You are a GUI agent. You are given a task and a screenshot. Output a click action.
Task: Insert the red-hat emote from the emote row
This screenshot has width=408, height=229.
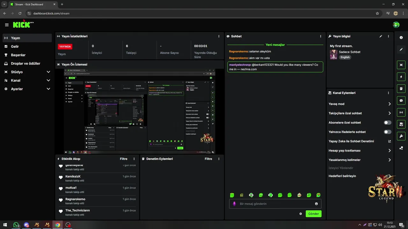pos(299,195)
